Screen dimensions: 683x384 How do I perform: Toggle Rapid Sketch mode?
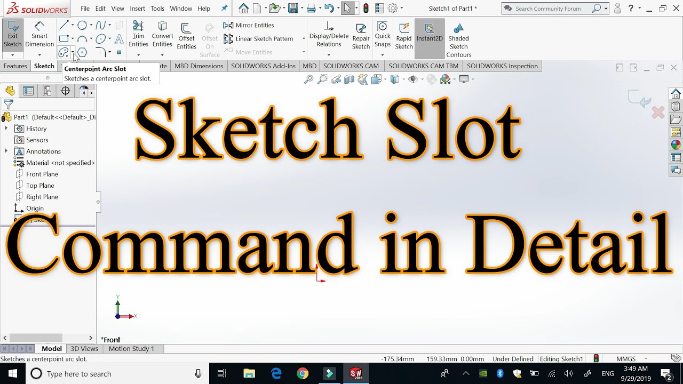pos(404,36)
